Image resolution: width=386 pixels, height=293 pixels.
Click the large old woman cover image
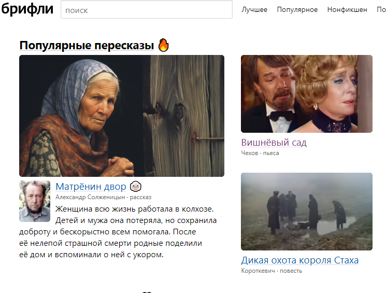pos(122,116)
